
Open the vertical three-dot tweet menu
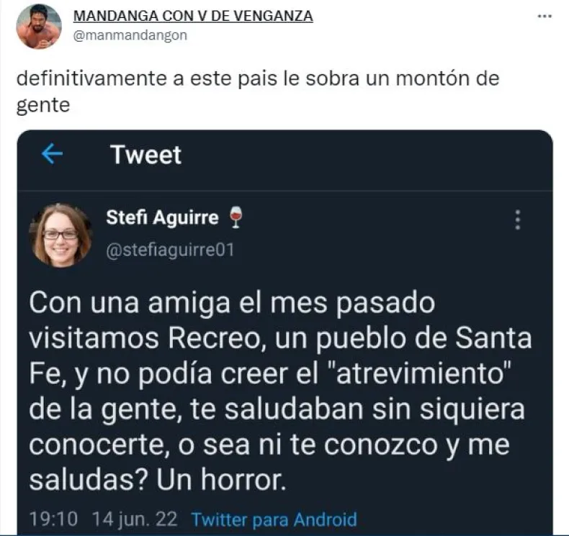(518, 219)
